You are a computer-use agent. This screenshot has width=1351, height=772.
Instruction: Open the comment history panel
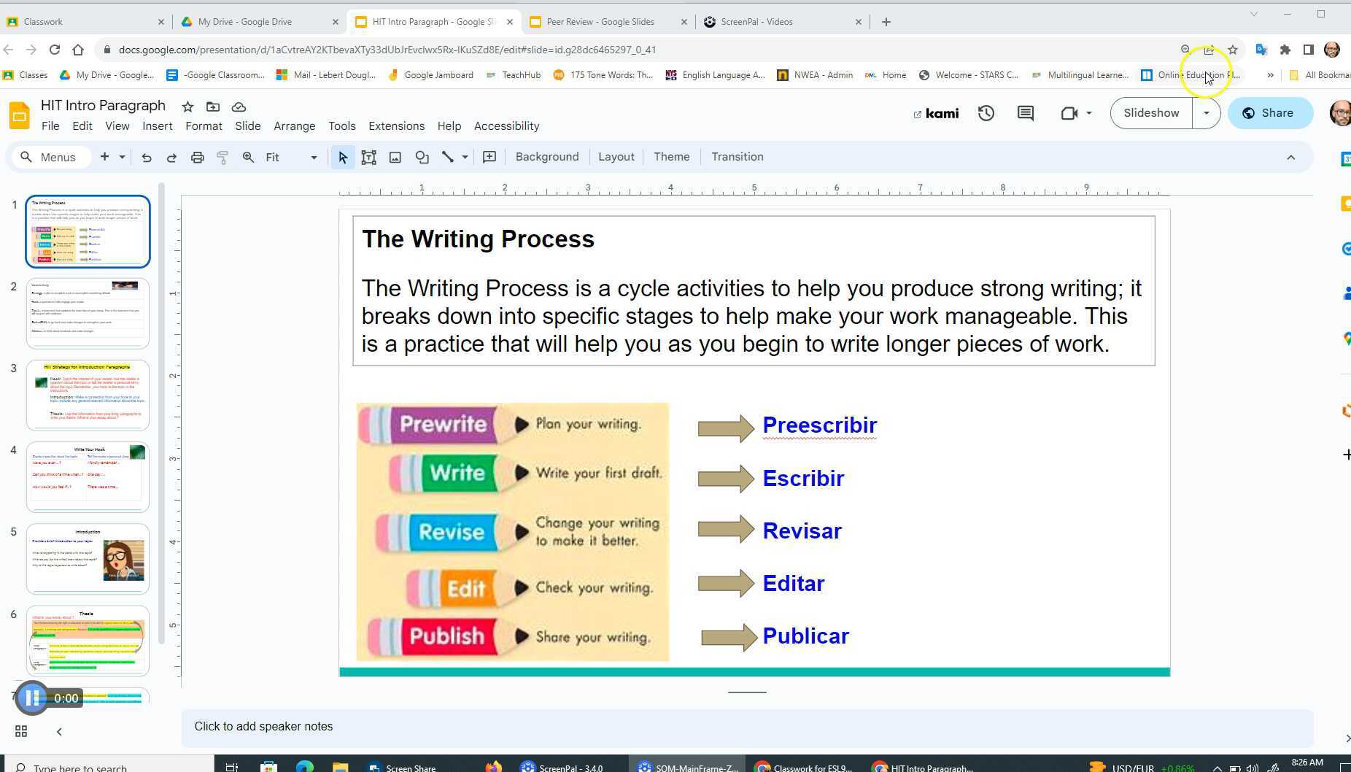pyautogui.click(x=1025, y=112)
